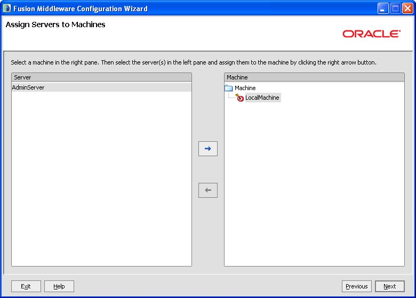Close the Configuration Wizard window

[x=407, y=9]
